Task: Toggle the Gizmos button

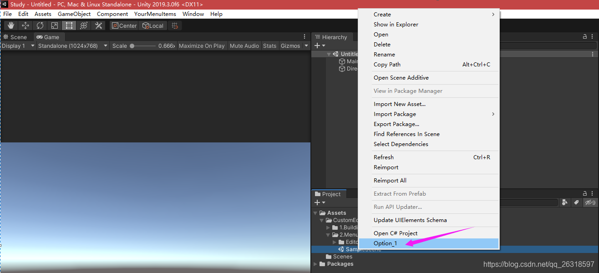Action: click(290, 45)
